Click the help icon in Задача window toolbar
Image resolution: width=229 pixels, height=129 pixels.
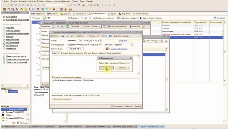(x=98, y=36)
